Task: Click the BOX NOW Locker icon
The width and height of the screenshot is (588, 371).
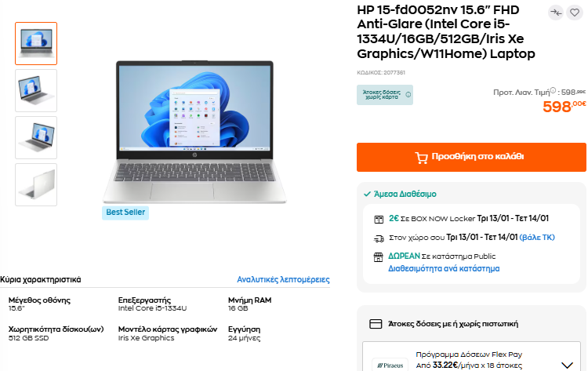Action: point(378,219)
